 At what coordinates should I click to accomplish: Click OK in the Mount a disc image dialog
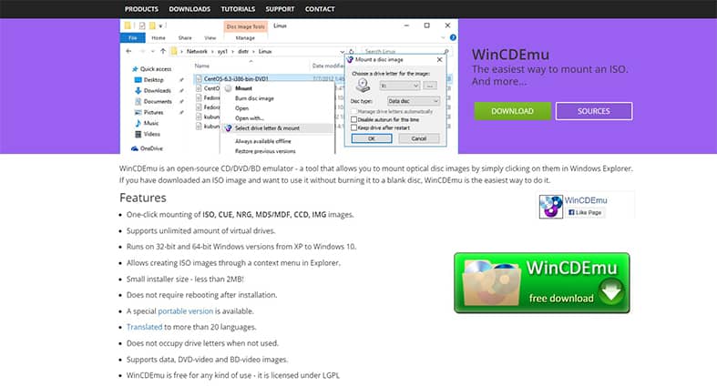[x=372, y=138]
